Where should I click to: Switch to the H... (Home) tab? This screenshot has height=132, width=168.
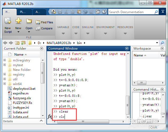click(x=9, y=12)
